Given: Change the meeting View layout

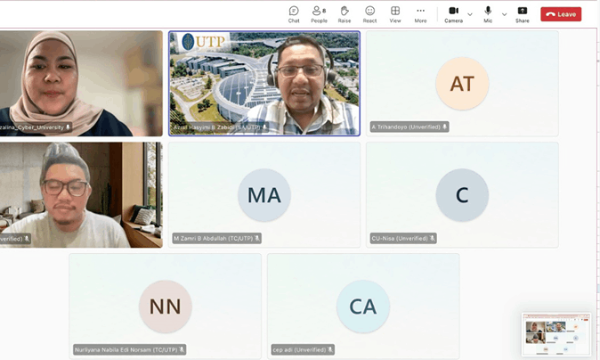Looking at the screenshot, I should [395, 14].
